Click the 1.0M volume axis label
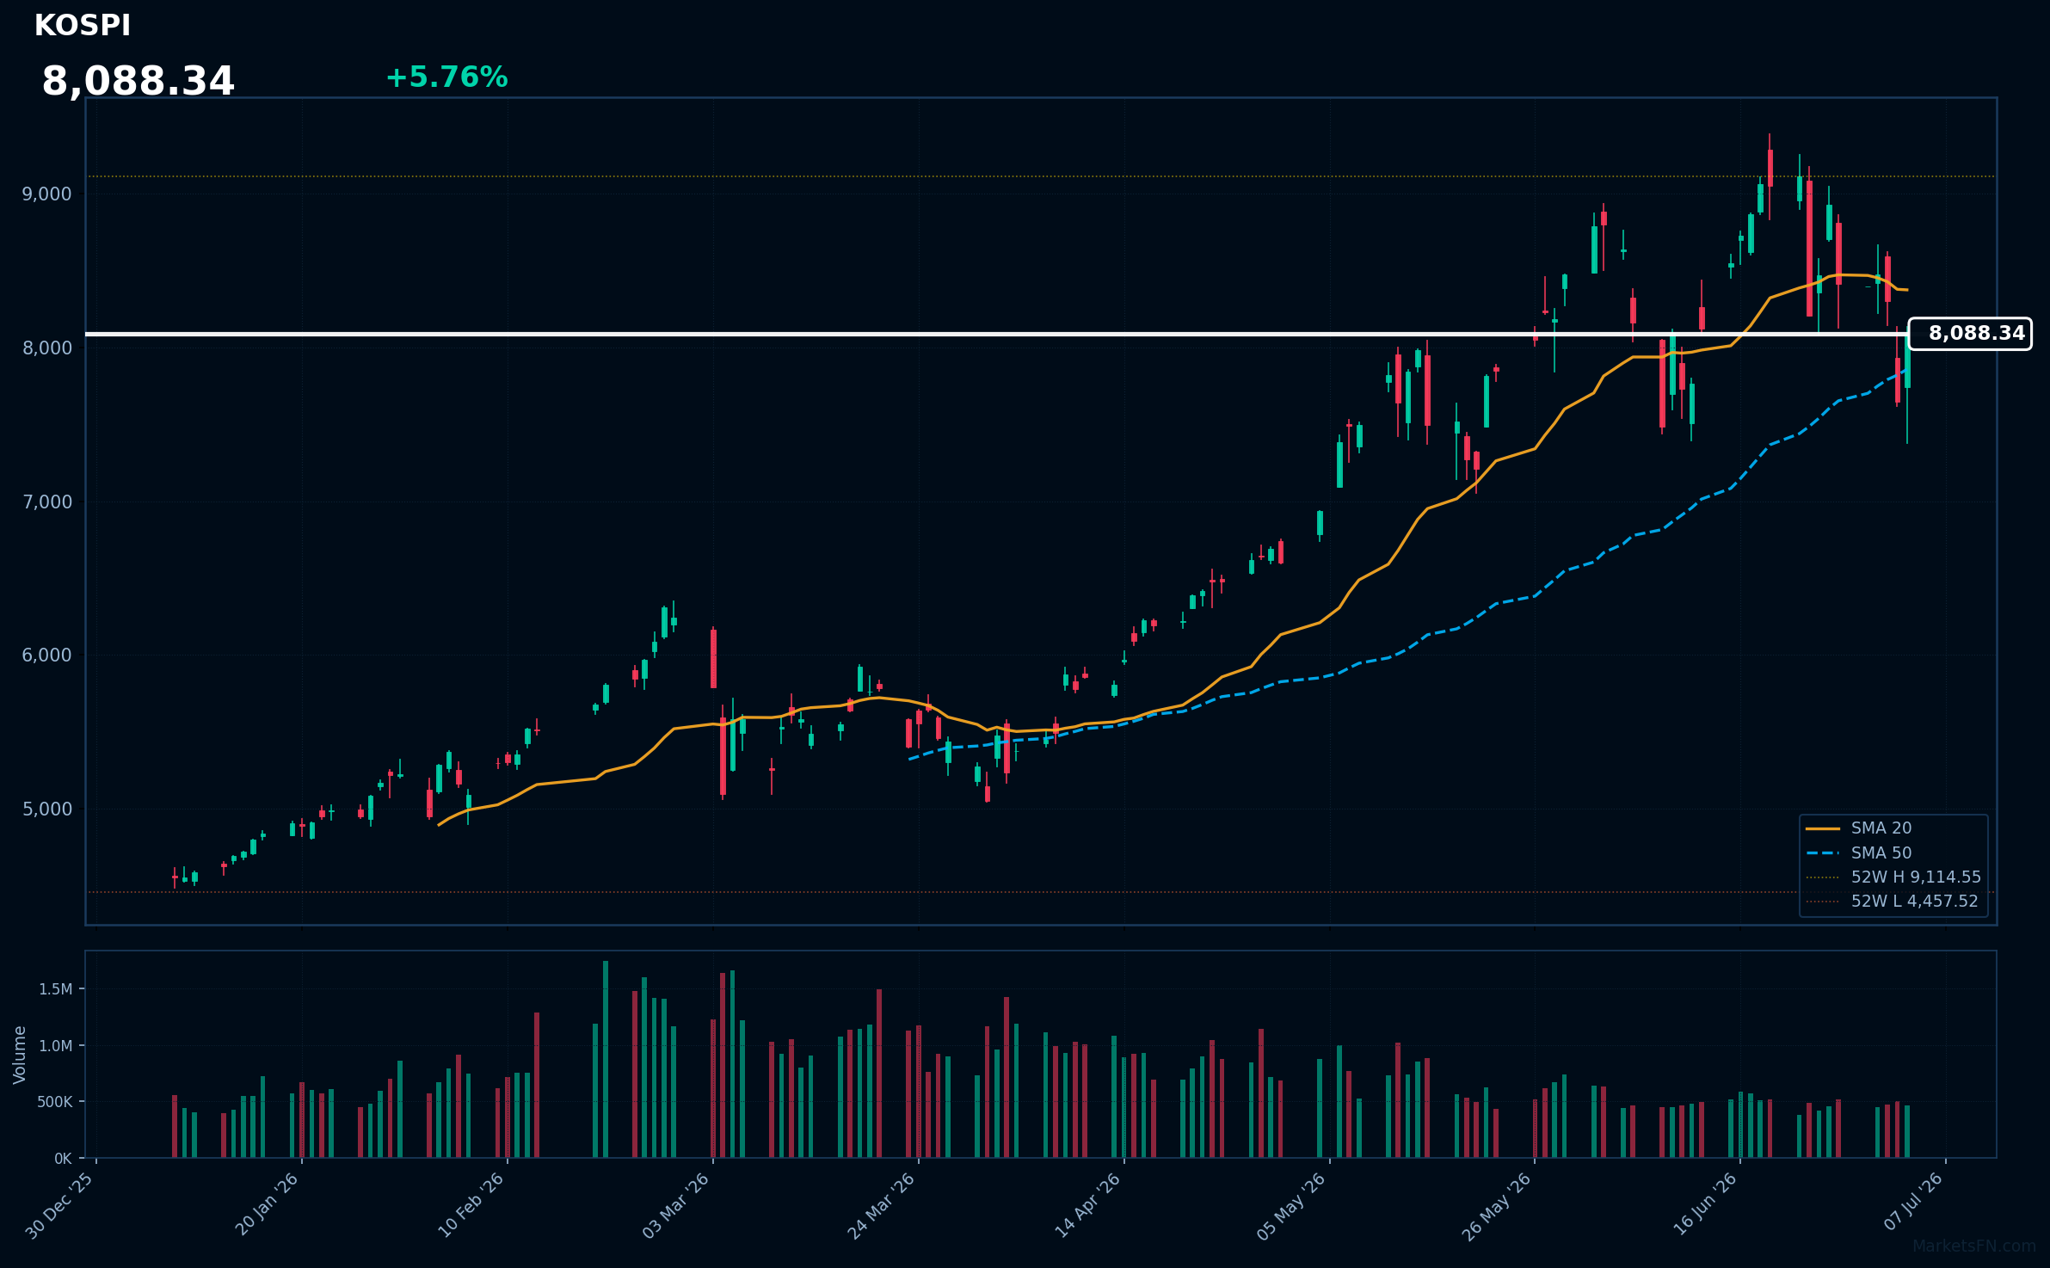 coord(56,1046)
